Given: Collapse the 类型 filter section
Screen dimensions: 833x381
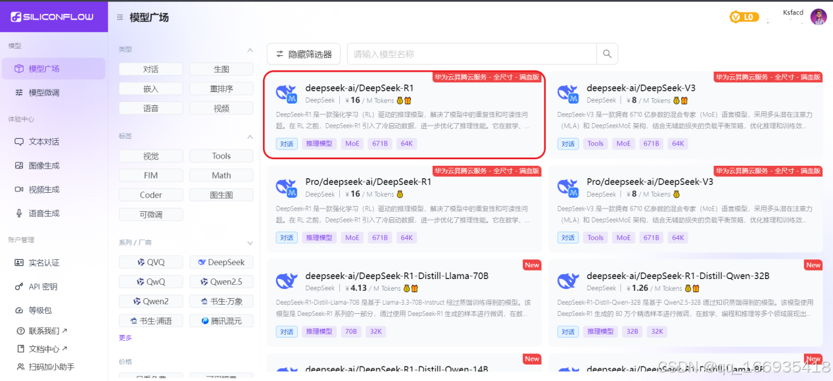Looking at the screenshot, I should 250,50.
